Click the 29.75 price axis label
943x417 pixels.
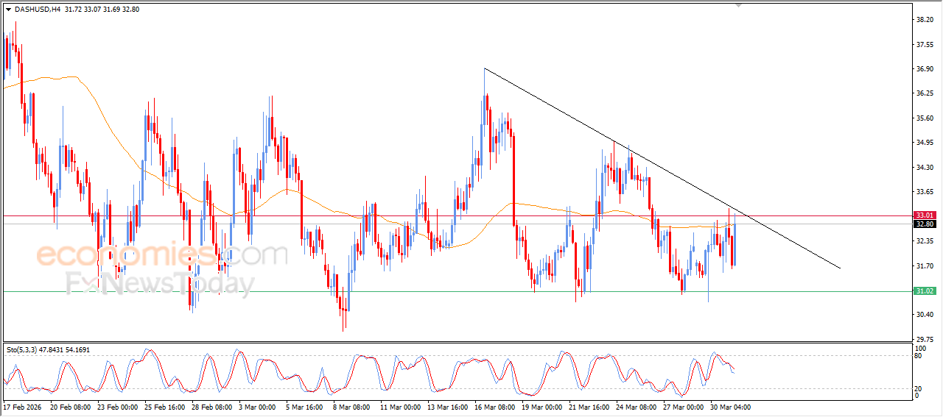coord(925,339)
